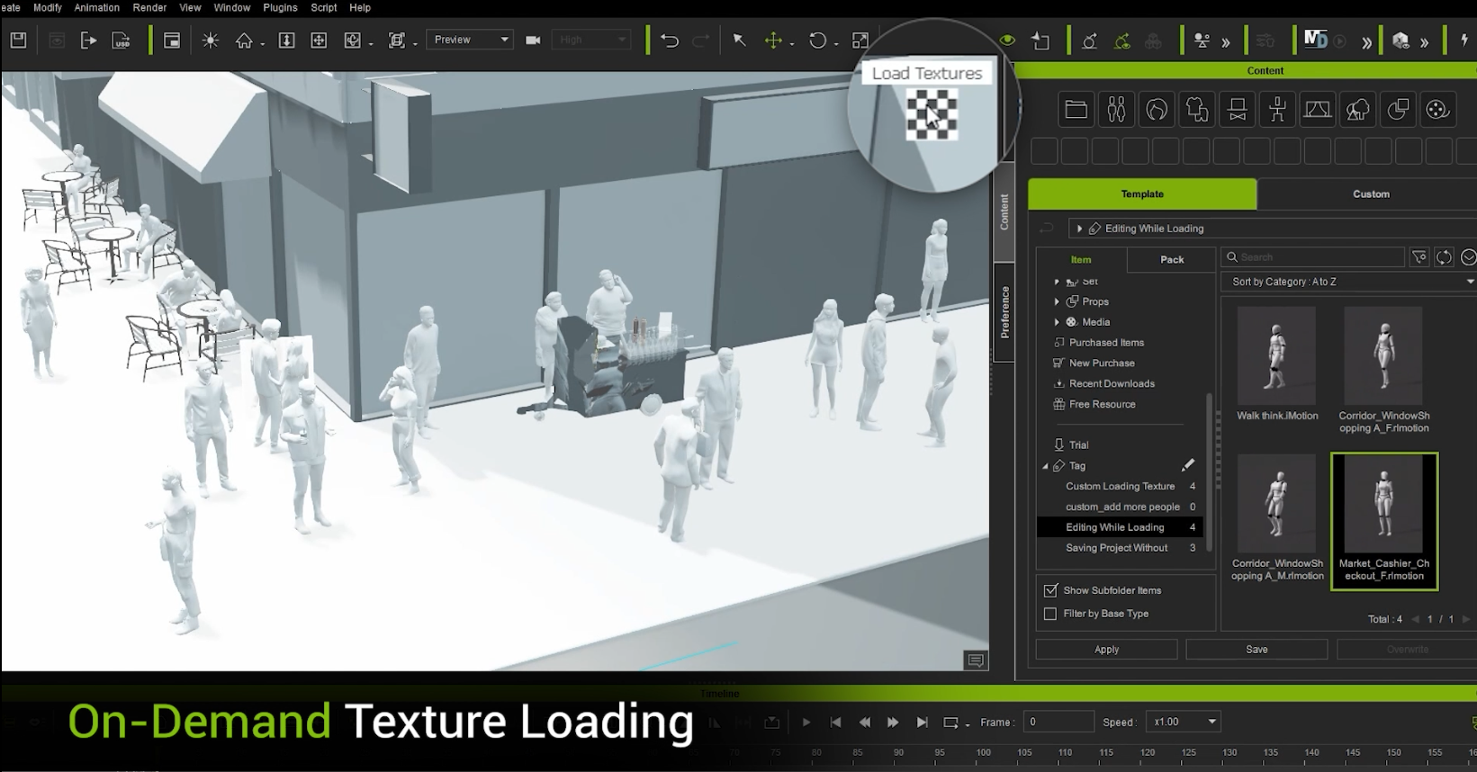Open the vertical Preference side tab

pos(1004,312)
